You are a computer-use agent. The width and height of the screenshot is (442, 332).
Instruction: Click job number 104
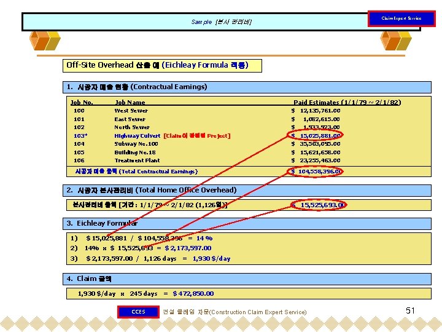(x=79, y=144)
